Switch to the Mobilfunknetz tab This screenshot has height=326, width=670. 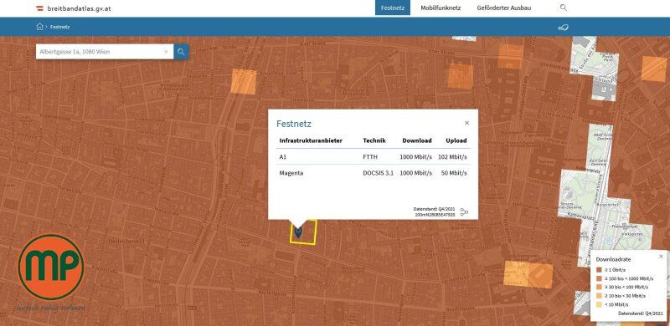coord(441,8)
